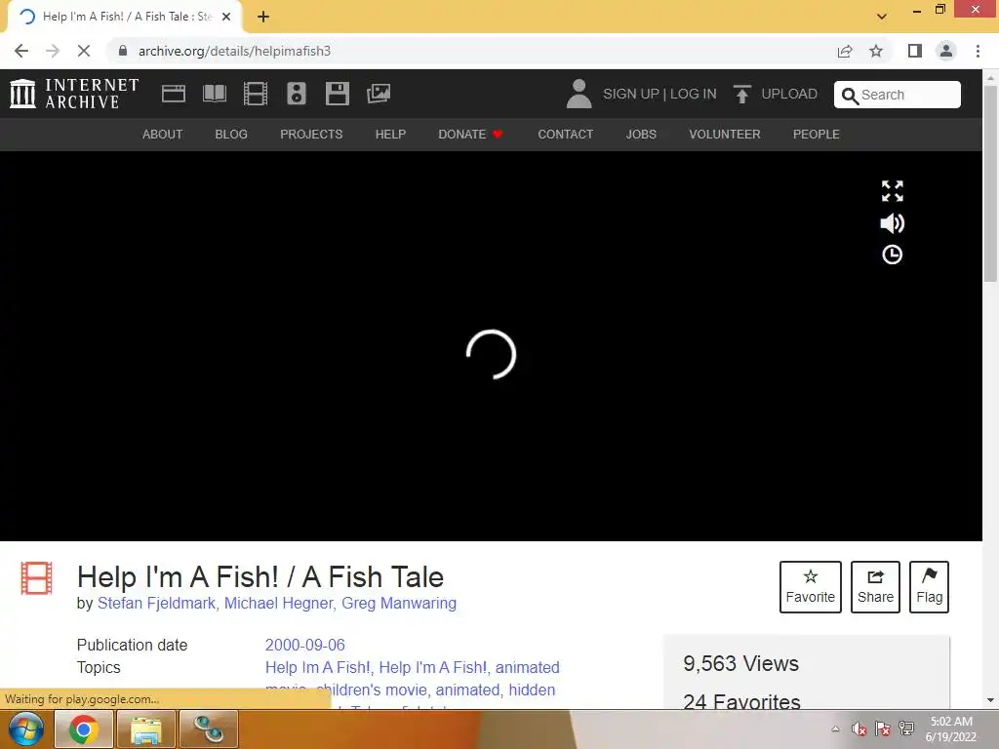This screenshot has height=749, width=999.
Task: Open publication date 2000-09-06 link
Action: [x=305, y=645]
